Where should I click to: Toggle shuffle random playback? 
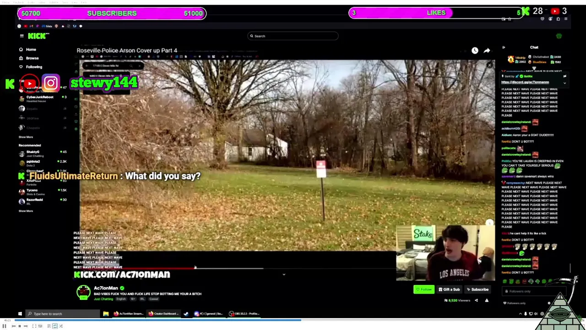point(61,326)
